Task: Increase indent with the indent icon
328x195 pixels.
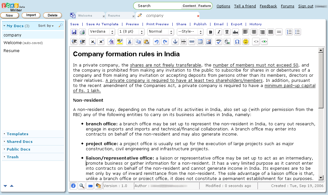Action: tap(83, 42)
